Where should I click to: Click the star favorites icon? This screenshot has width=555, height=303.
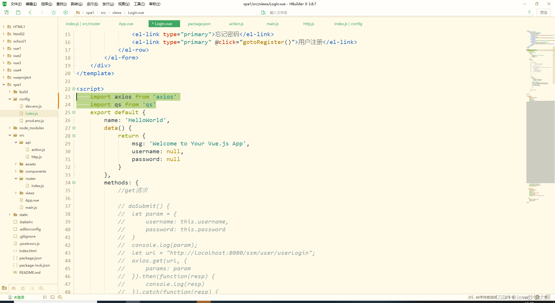click(x=54, y=12)
